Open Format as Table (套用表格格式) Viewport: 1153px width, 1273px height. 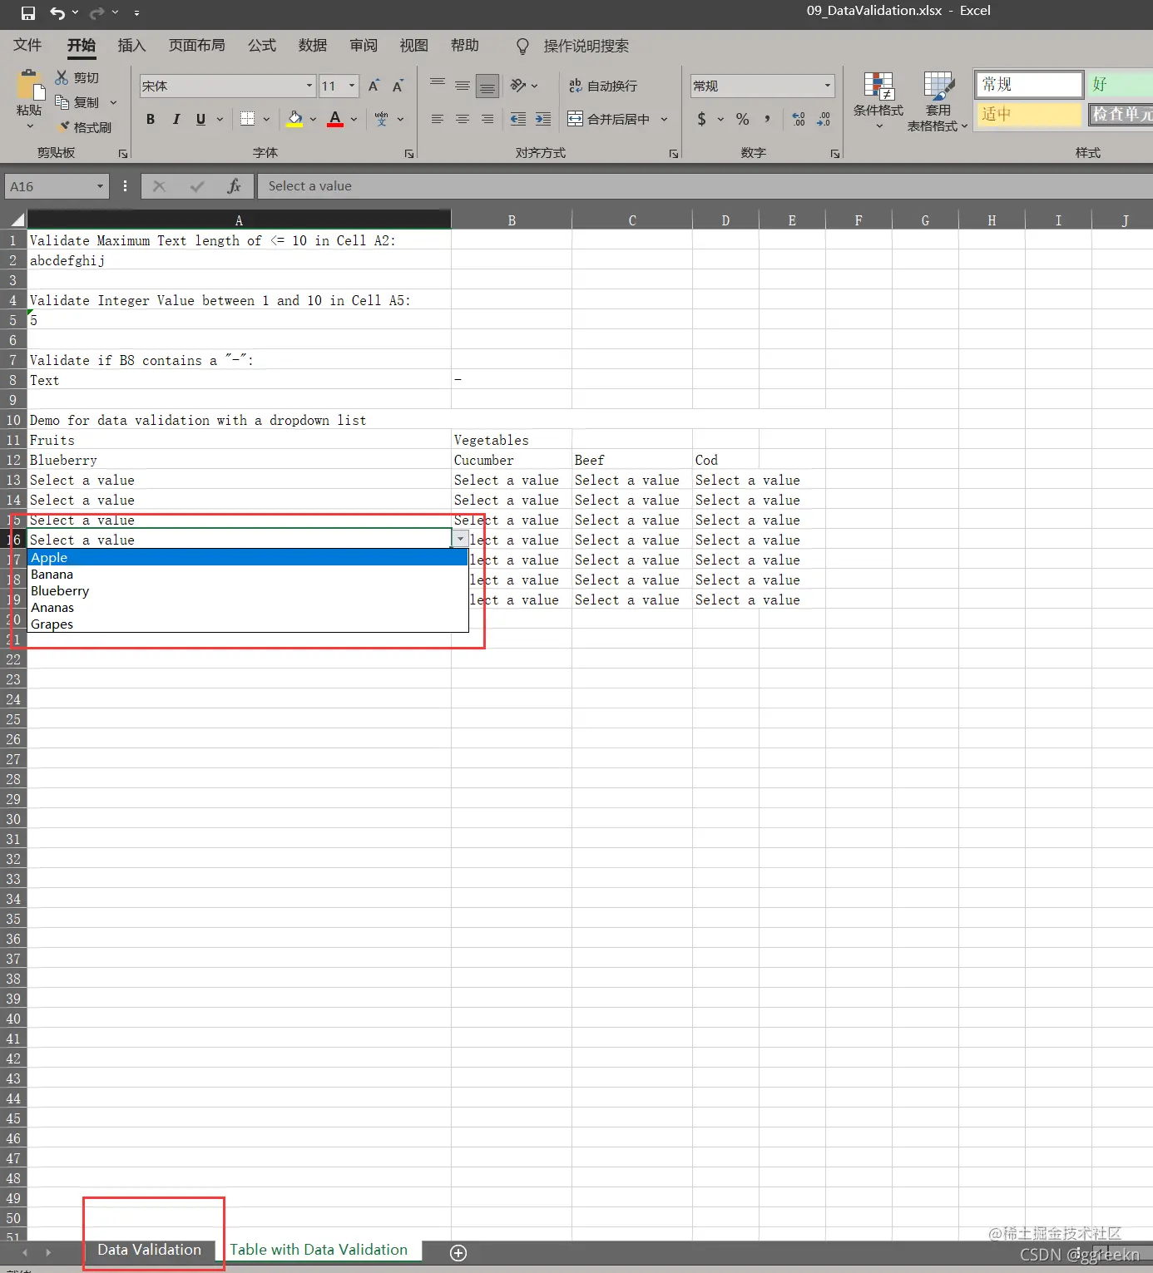938,101
